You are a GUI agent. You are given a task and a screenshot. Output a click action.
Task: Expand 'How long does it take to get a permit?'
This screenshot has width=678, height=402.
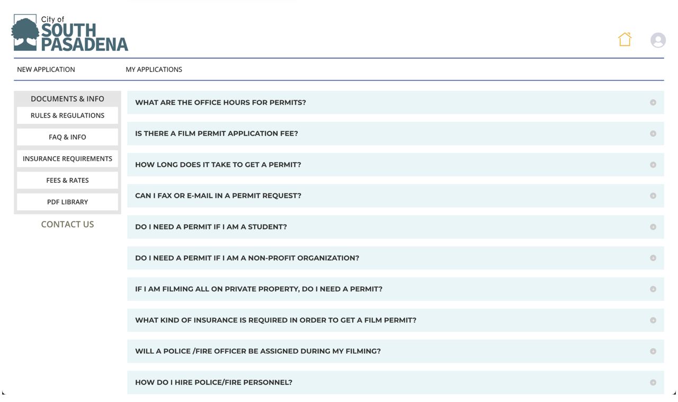click(218, 165)
